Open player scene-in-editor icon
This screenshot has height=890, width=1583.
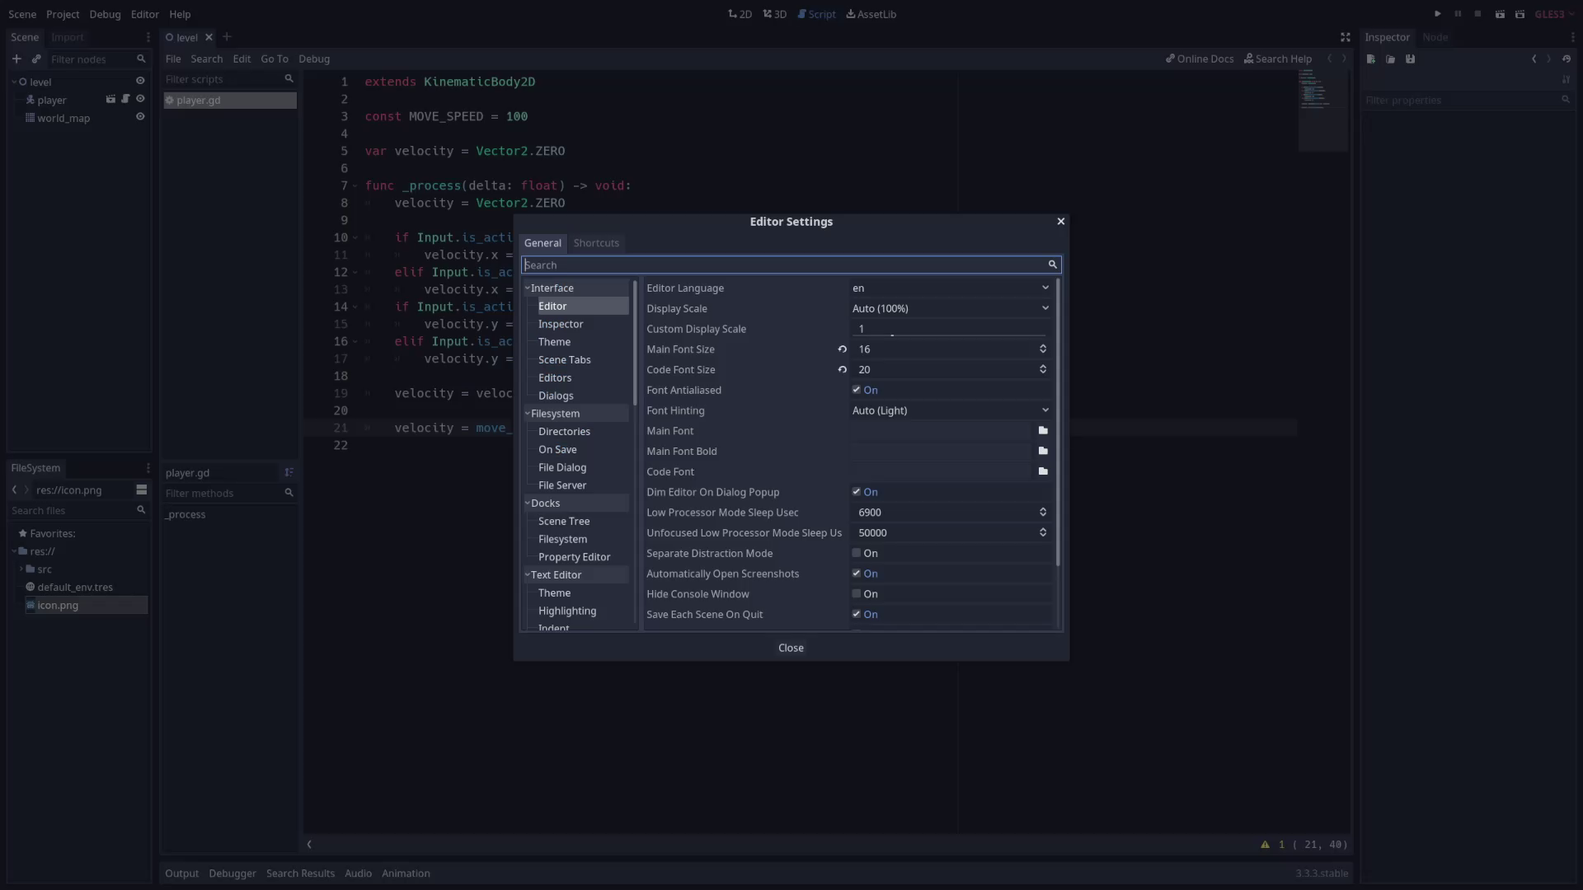tap(110, 99)
